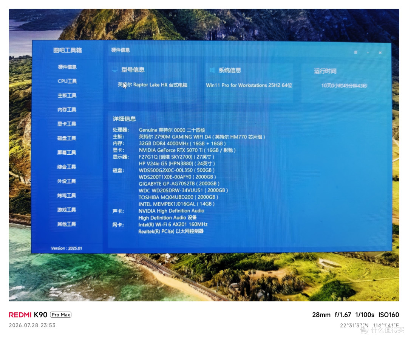Click the TOSHIBA MQ04UBD200 disk line
The height and width of the screenshot is (338, 408).
click(178, 197)
